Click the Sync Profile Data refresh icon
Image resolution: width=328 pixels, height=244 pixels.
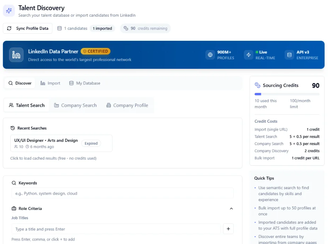9,28
